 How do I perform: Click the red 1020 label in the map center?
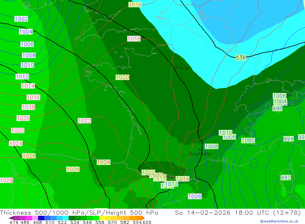[x=122, y=77]
